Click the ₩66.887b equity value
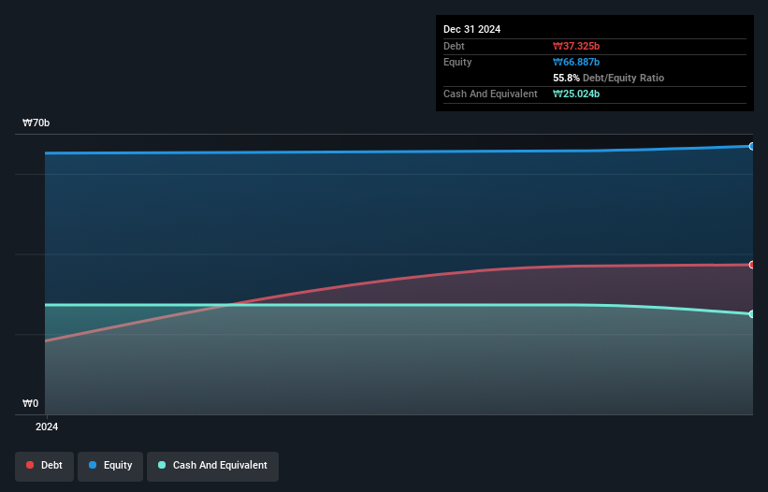 tap(576, 62)
